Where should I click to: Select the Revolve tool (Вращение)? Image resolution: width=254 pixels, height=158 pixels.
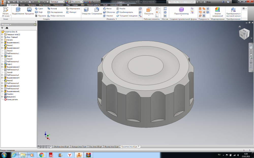(29, 11)
